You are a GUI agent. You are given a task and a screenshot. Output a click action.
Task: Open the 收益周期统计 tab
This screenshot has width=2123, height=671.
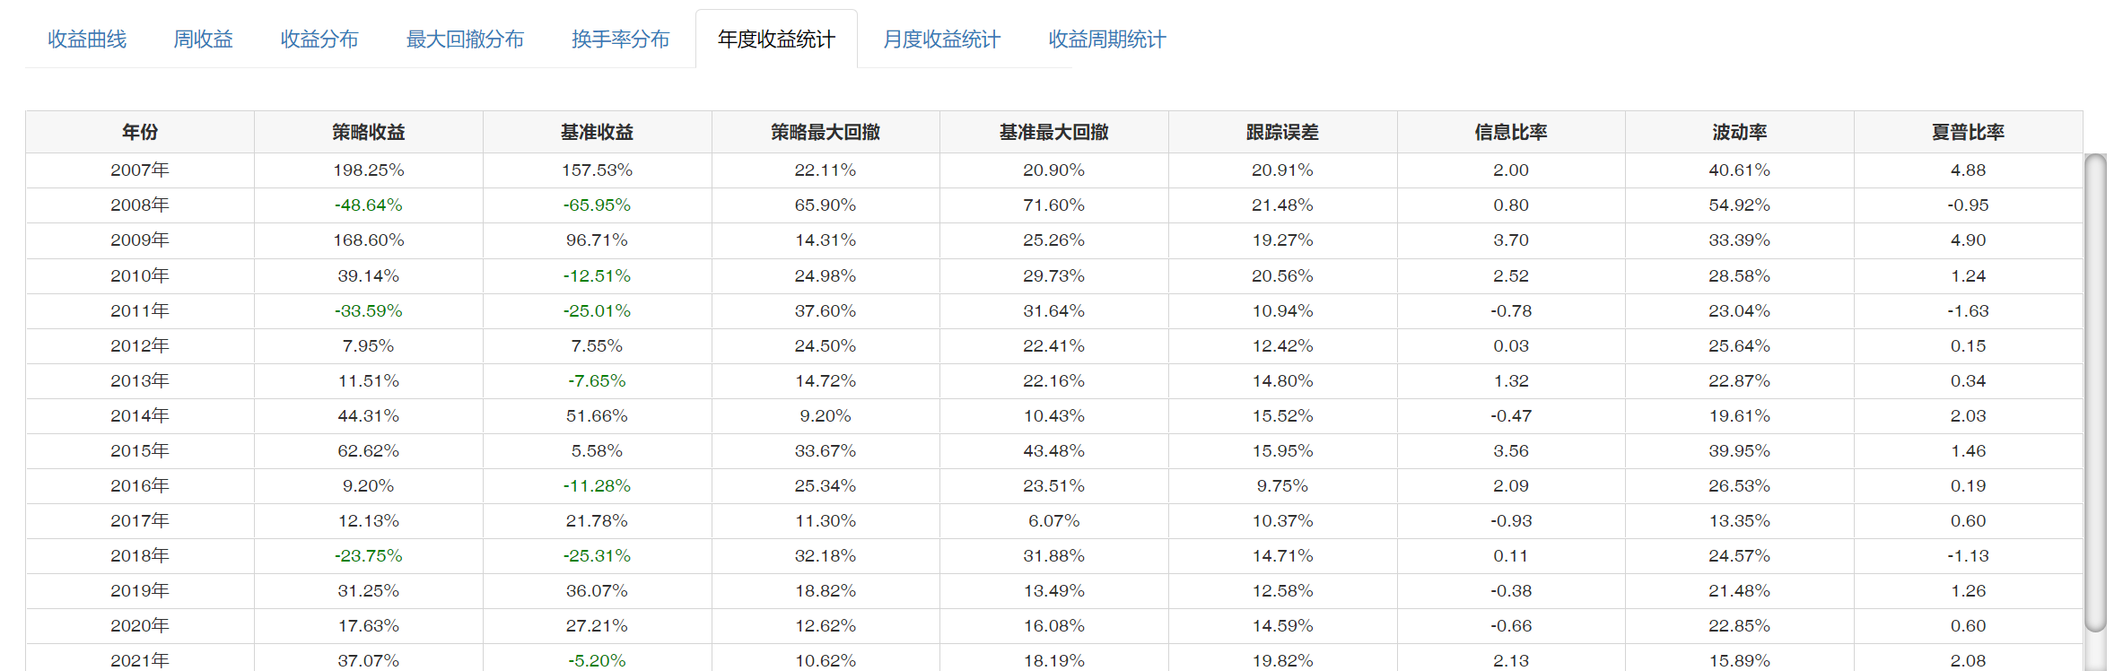pyautogui.click(x=1107, y=39)
